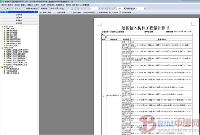Screen dimensions: 200x135
Task: Open the 工程综合指标表 report
Action: (12, 71)
